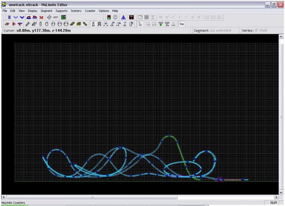The height and width of the screenshot is (206, 285).
Task: Toggle the grid view button
Action: point(9,17)
